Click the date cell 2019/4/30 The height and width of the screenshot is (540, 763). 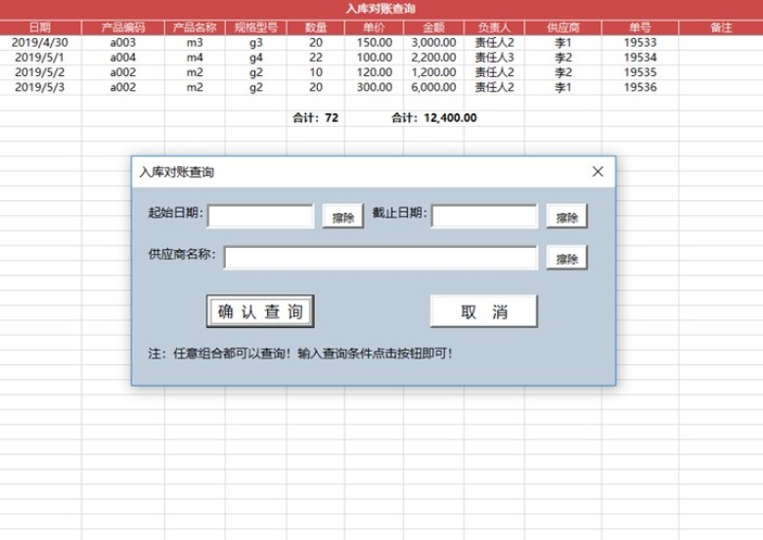40,43
